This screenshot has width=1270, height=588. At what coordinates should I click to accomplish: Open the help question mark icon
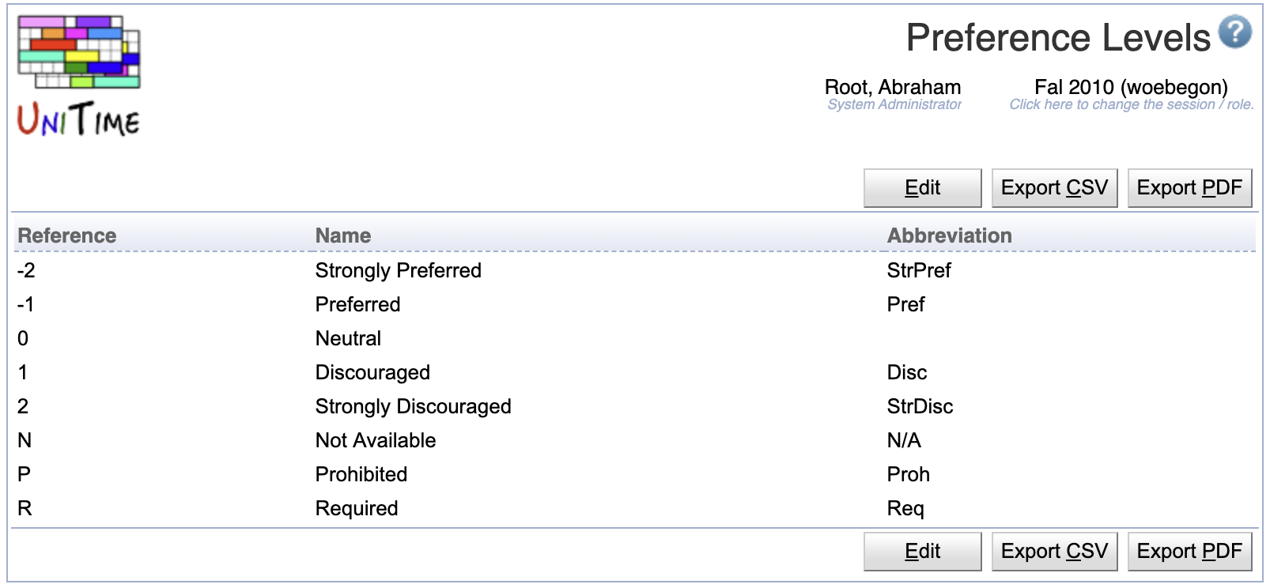point(1234,32)
